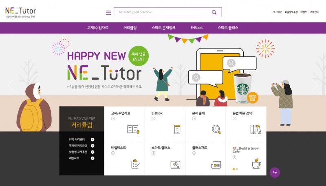Open 회원정보수정 link
Image resolution: width=326 pixels, height=186 pixels.
(x=291, y=12)
